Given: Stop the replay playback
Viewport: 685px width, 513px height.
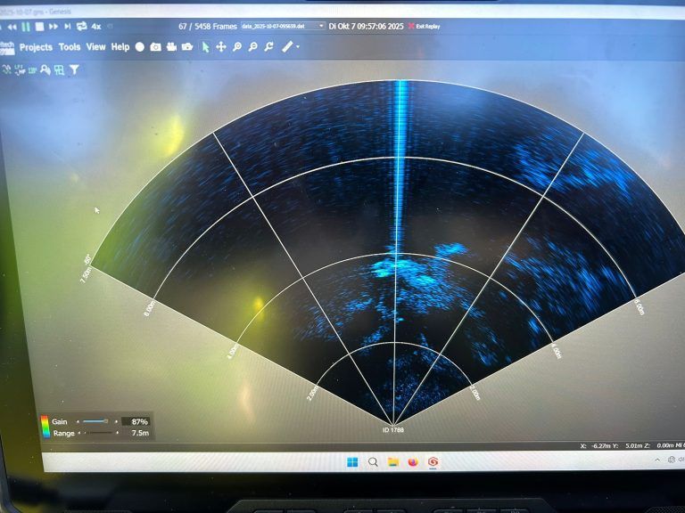Looking at the screenshot, I should coord(38,27).
